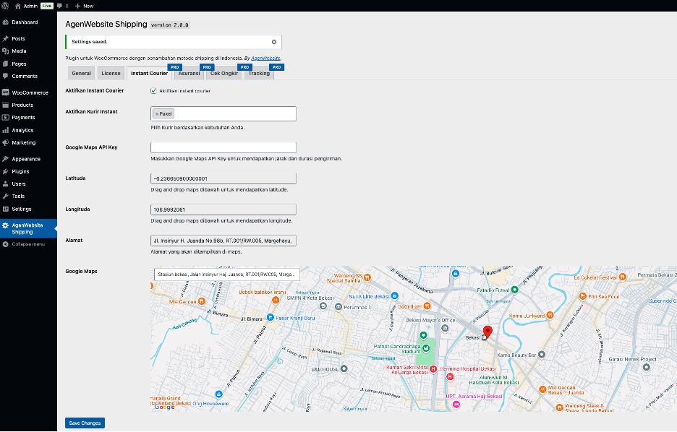Save Changes button

point(85,423)
